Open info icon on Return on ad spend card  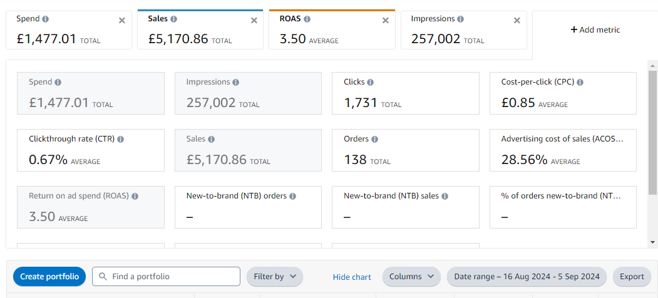135,196
